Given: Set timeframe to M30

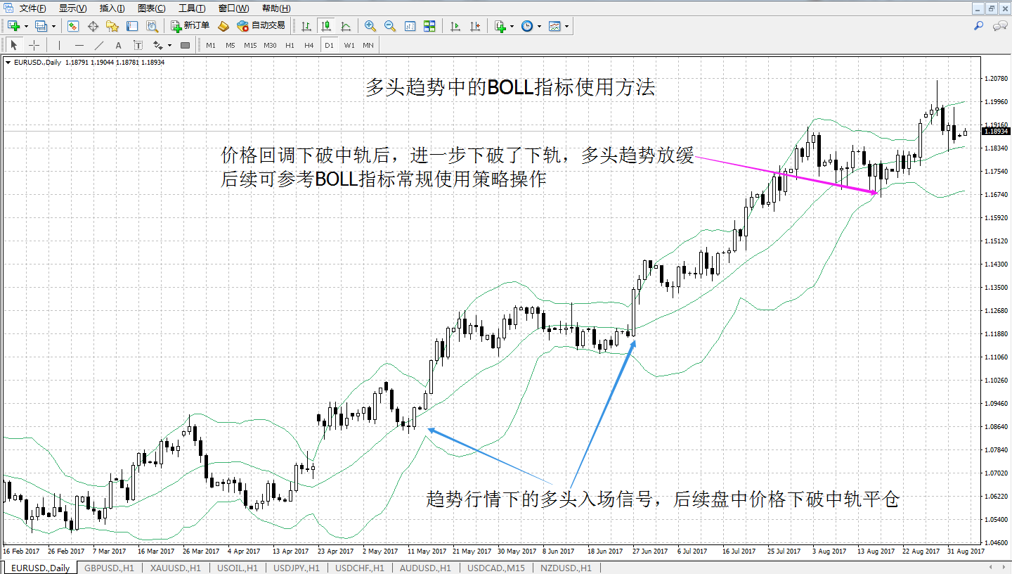Looking at the screenshot, I should pyautogui.click(x=270, y=45).
